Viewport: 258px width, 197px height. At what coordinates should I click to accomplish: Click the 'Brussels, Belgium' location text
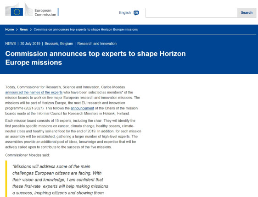point(59,44)
